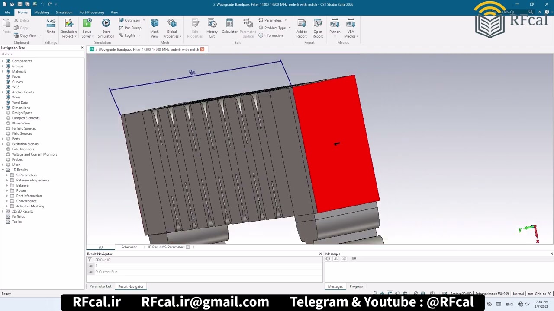554x311 pixels.
Task: Click the filter icon in Result Navigator
Action: point(90,260)
